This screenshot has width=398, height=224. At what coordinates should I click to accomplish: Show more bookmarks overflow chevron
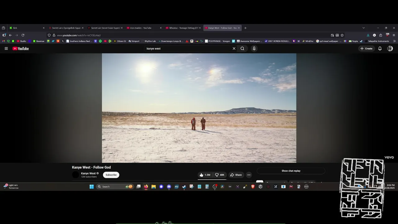[x=394, y=41]
